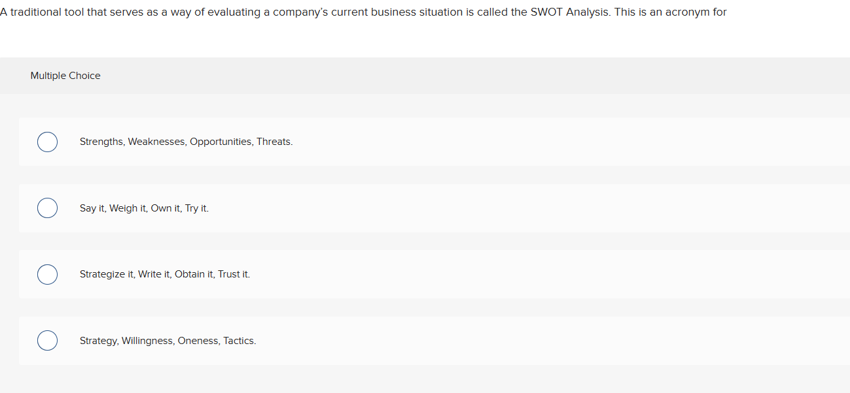This screenshot has height=393, width=850.
Task: Select the radio button for Strengths, Weaknesses, Opportunities, Threats
Action: click(x=47, y=142)
